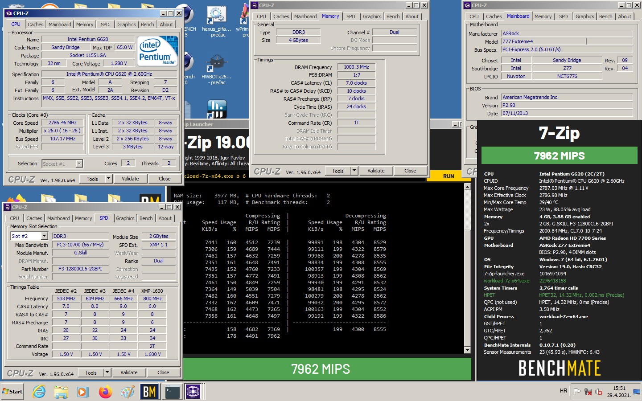Click the scrollbar up arrow in the 7-Zip console

click(x=467, y=187)
